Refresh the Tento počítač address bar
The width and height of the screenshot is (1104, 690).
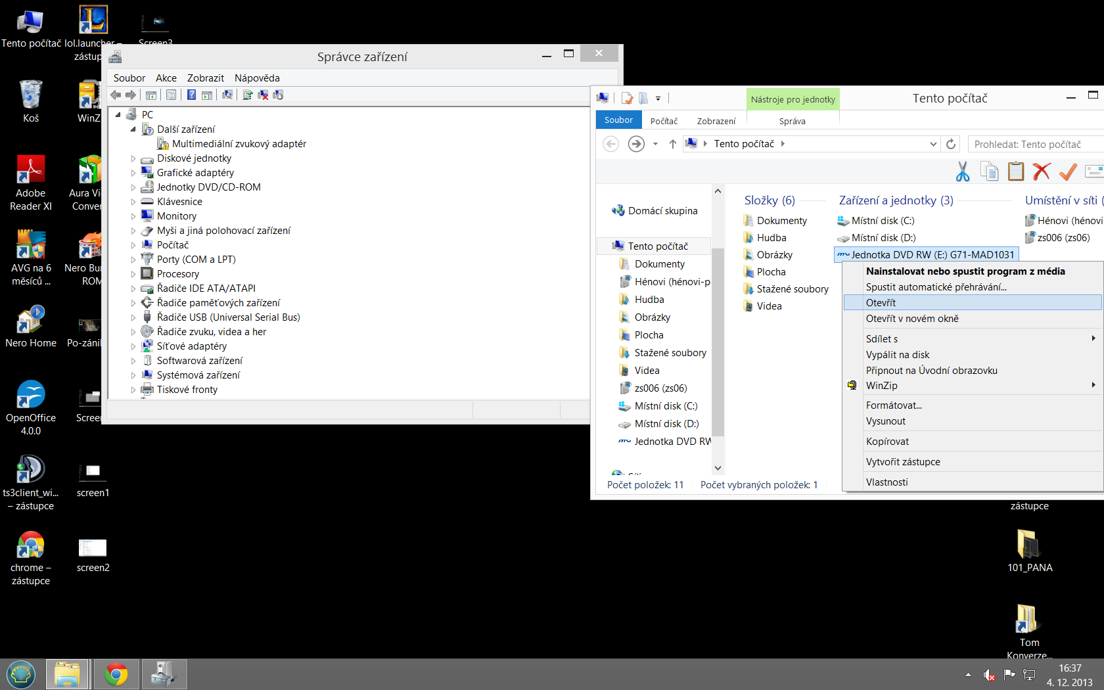pos(951,144)
